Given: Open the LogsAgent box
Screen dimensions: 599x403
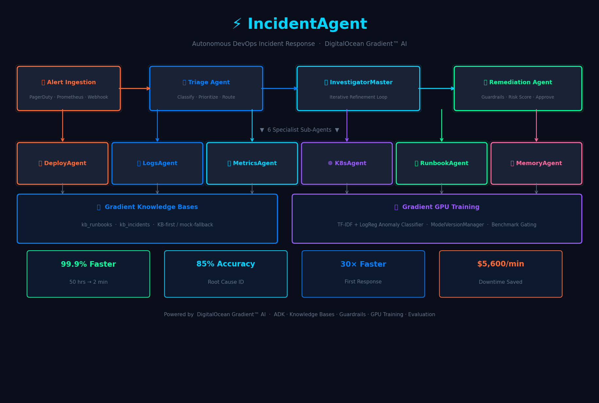Looking at the screenshot, I should coord(157,163).
